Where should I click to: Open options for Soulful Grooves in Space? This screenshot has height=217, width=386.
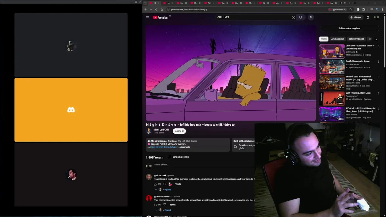click(378, 61)
